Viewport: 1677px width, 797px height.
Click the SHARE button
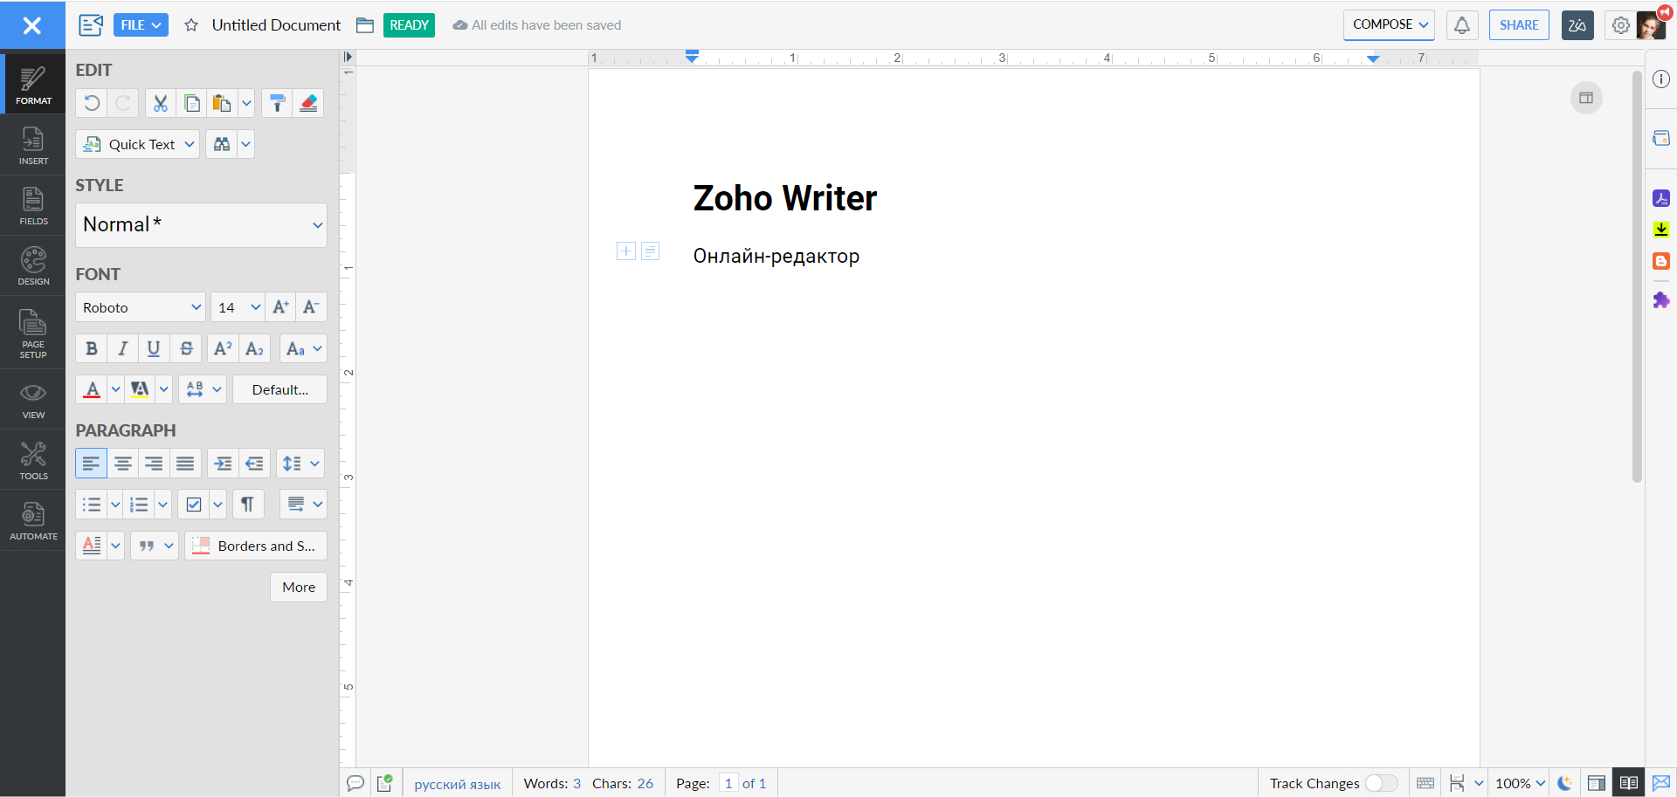pos(1519,25)
